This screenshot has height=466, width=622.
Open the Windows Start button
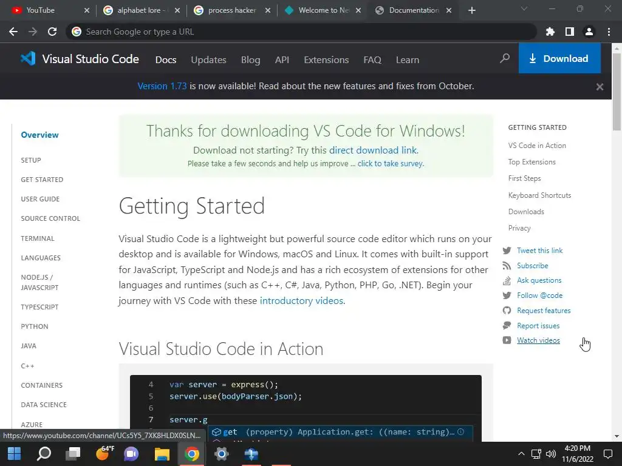click(x=15, y=454)
